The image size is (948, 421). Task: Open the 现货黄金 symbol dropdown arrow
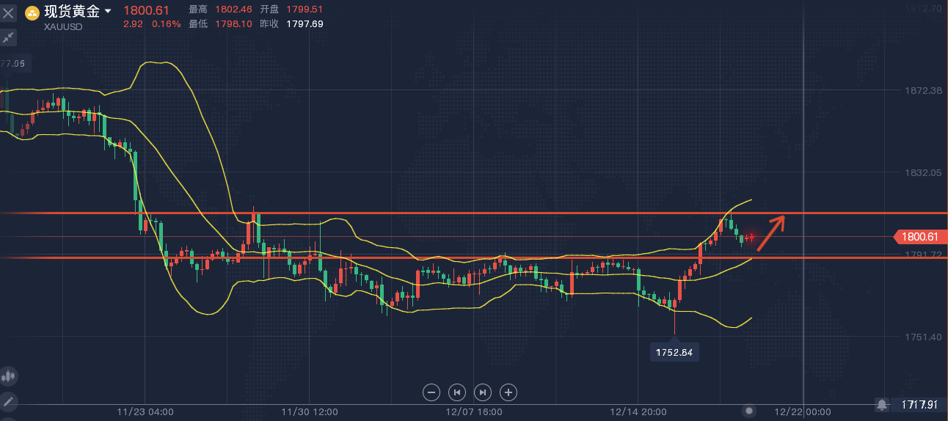tap(108, 12)
